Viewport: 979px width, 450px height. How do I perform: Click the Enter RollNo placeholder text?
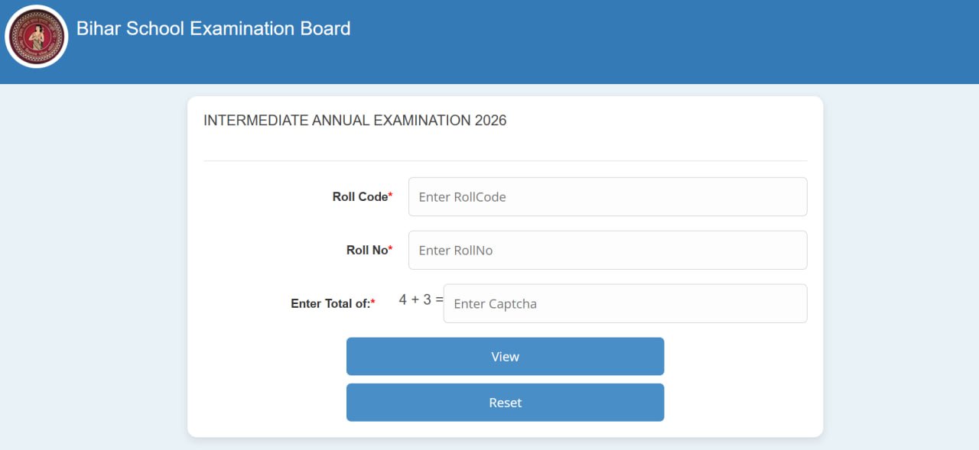tap(456, 250)
